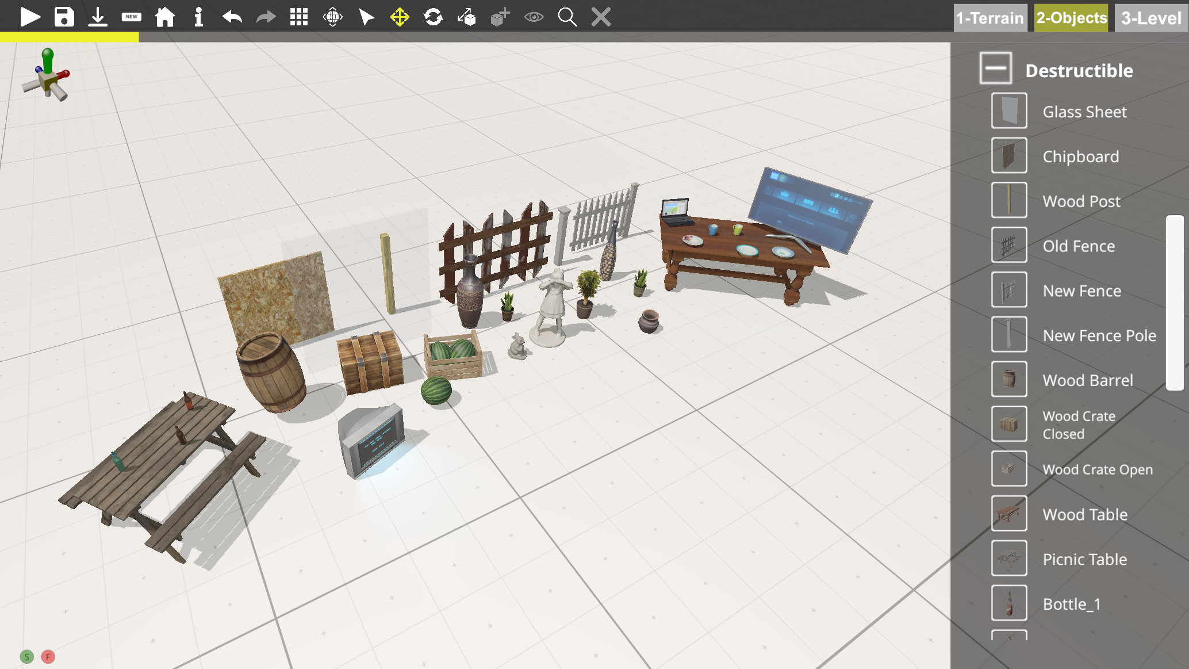Select Wood Barrel from the list
This screenshot has height=669, width=1189.
(x=1087, y=380)
